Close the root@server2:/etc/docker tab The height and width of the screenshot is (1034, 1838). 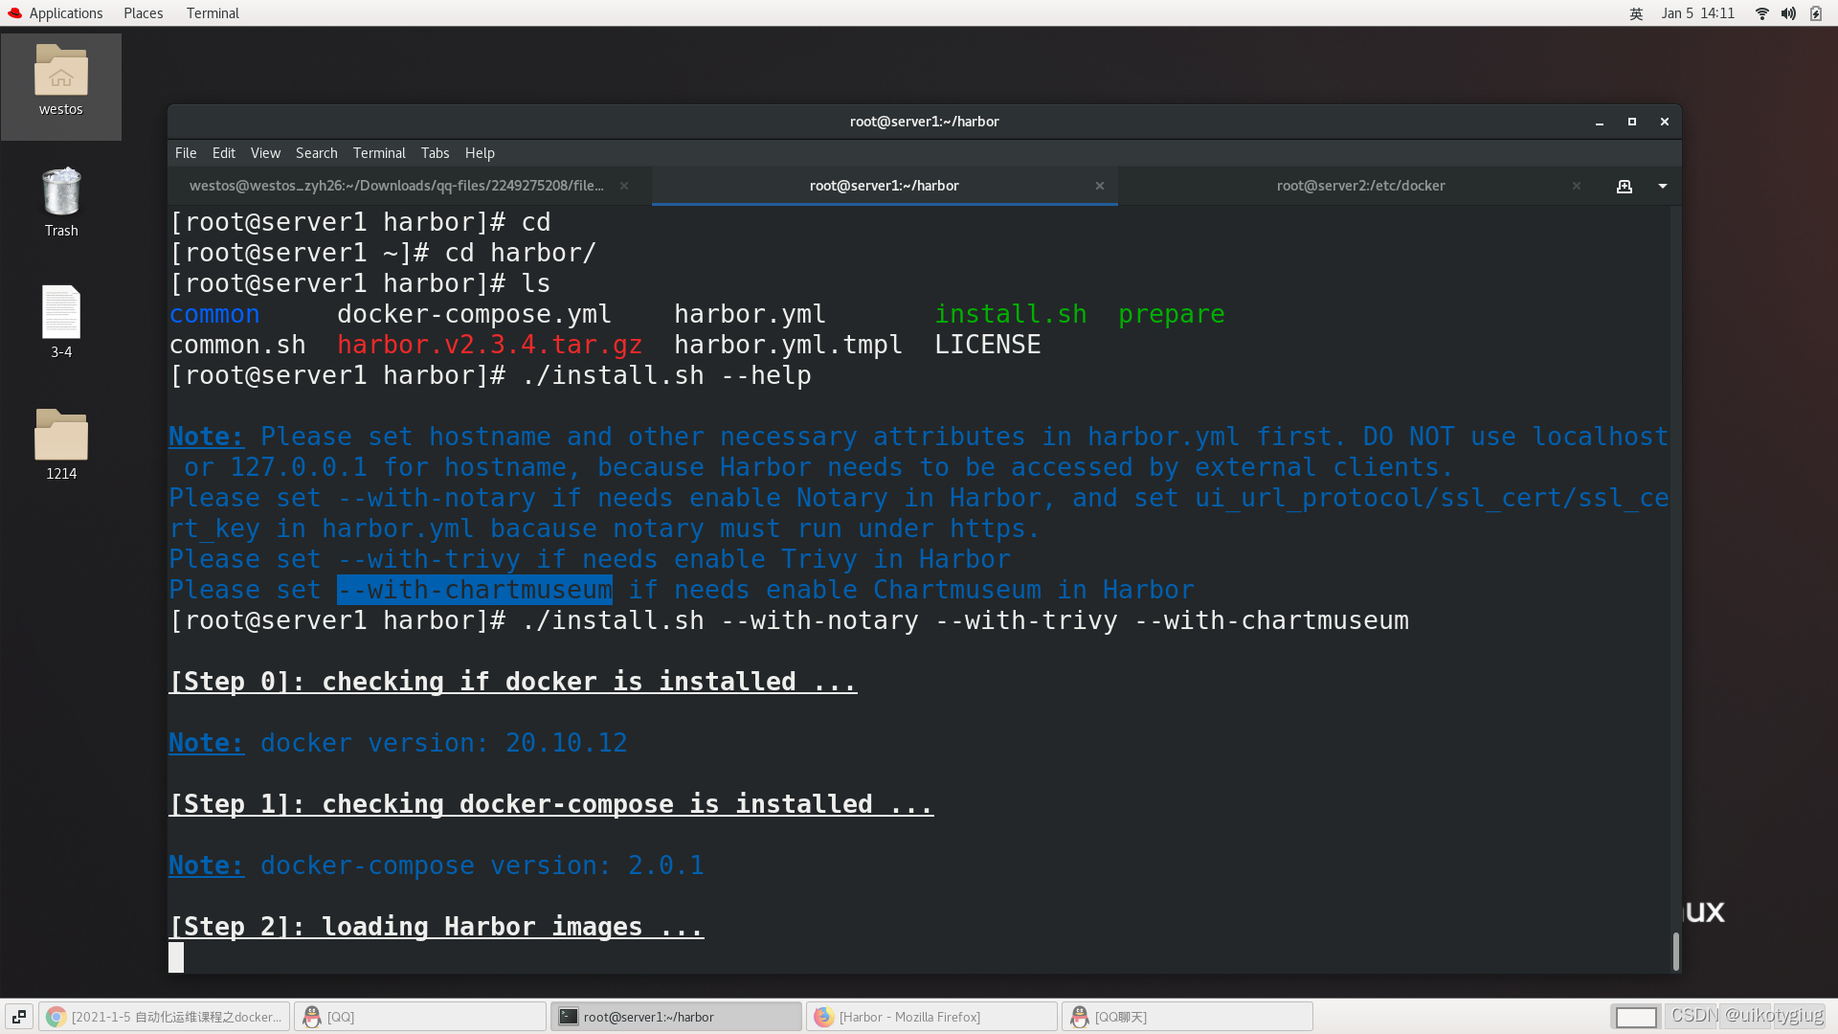1576,186
